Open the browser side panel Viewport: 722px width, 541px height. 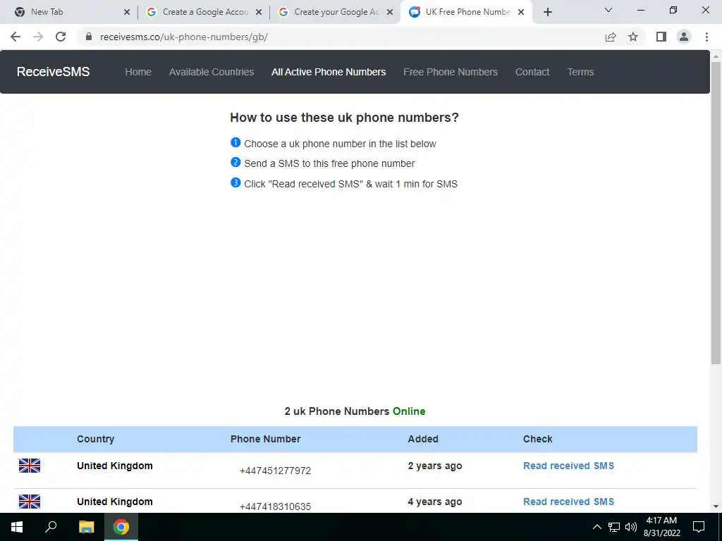(661, 37)
